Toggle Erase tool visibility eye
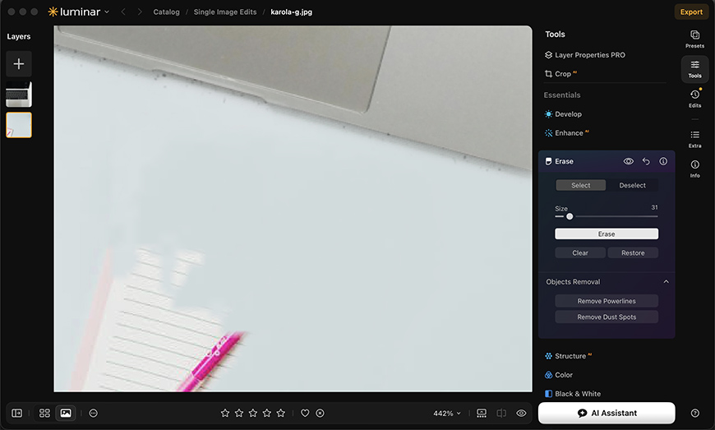This screenshot has width=715, height=430. [629, 161]
